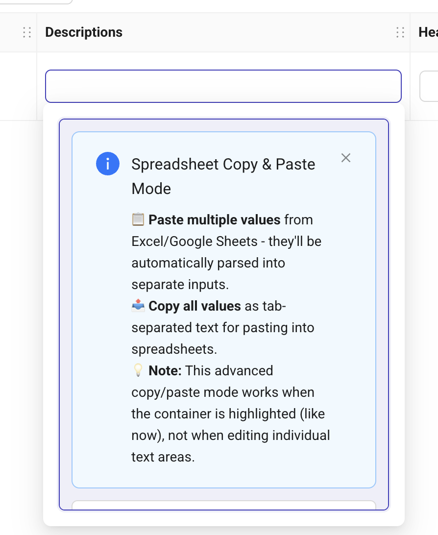Click the text area below the info banner
438x535 pixels.
pos(223,505)
